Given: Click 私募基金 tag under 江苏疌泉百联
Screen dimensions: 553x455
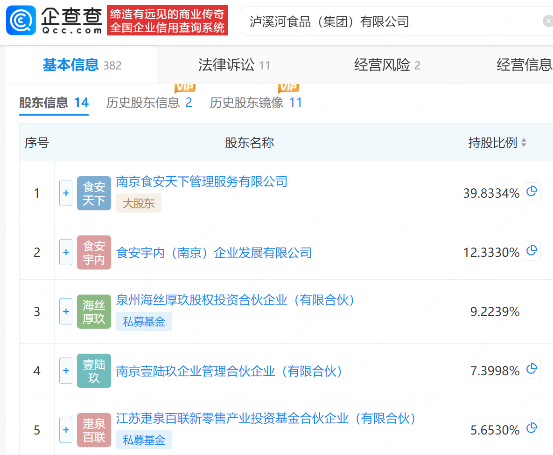Looking at the screenshot, I should pyautogui.click(x=144, y=440).
